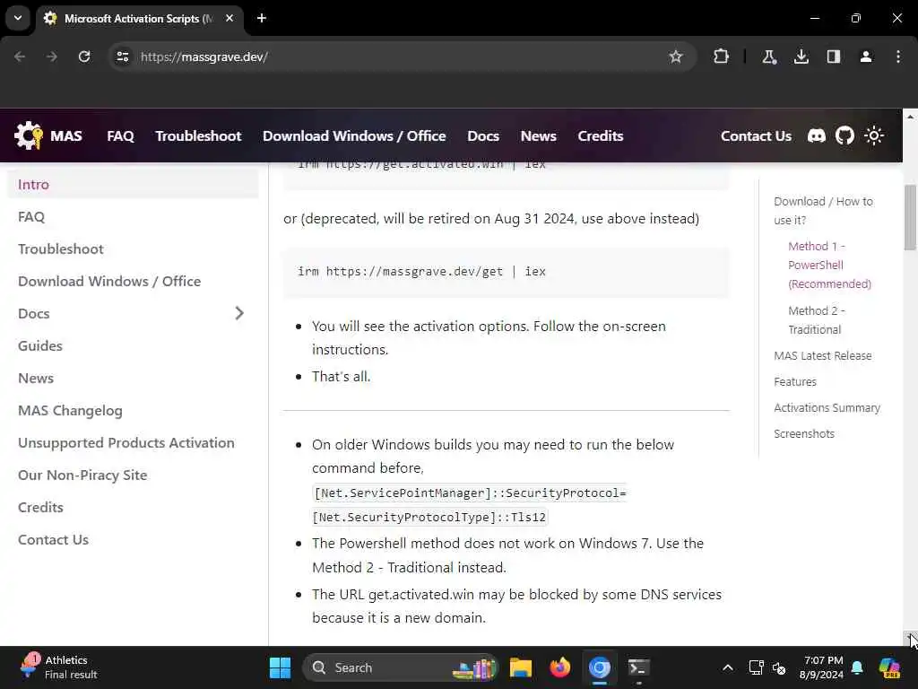Open Troubleshoot in the top navigation
Viewport: 918px width, 689px height.
pos(198,136)
